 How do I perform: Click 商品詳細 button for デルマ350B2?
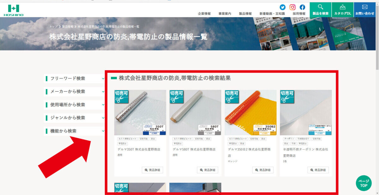(263, 170)
